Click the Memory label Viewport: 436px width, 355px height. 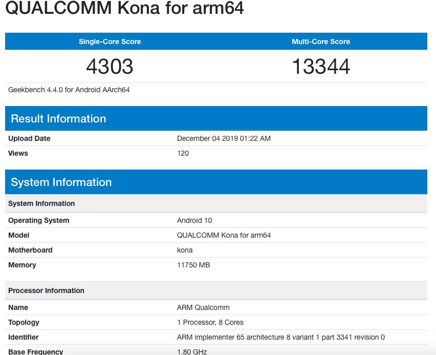coord(22,265)
